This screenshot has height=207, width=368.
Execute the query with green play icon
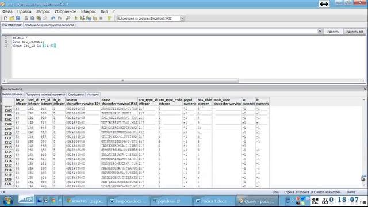(76, 18)
